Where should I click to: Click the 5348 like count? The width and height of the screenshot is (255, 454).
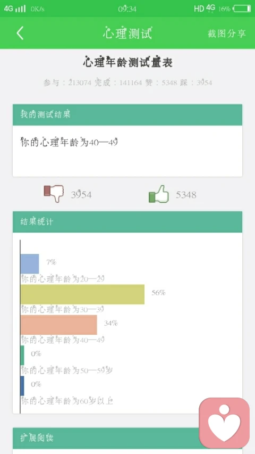pyautogui.click(x=186, y=195)
